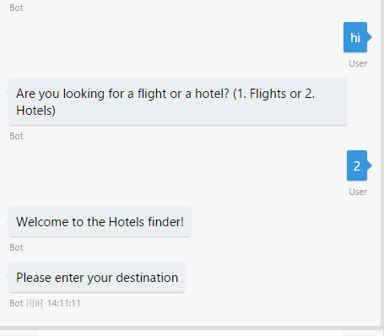
Task: Click the grey button area left of the input box
Action: point(19,333)
